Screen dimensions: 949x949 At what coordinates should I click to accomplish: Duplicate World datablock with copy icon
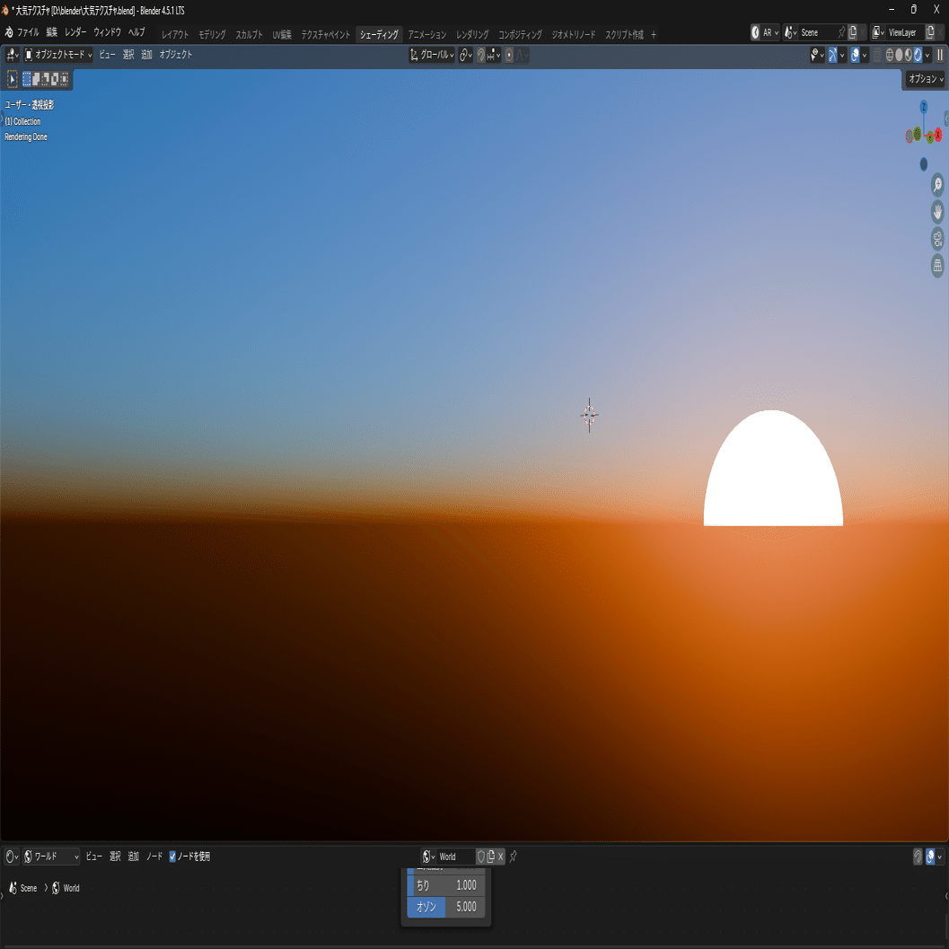point(491,857)
